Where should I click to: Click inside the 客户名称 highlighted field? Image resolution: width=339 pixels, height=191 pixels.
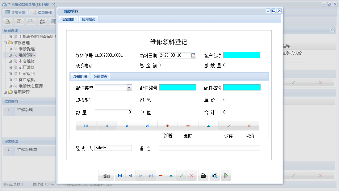click(x=241, y=55)
